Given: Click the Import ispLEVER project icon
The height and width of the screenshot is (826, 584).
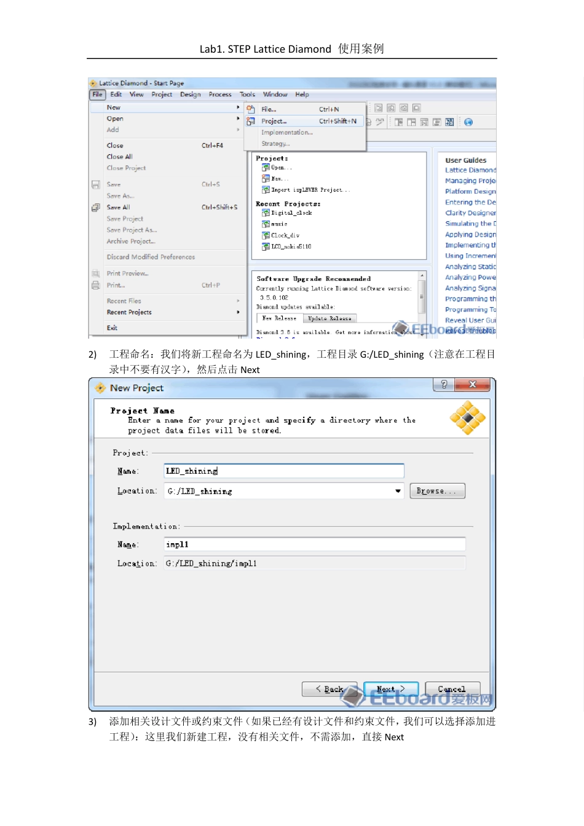Looking at the screenshot, I should tap(266, 190).
